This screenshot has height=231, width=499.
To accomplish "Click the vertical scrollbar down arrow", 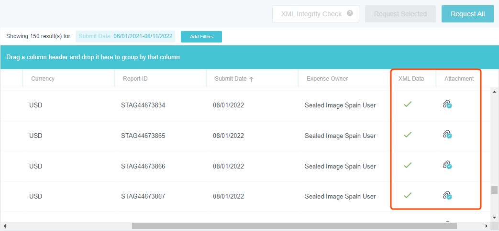I will pos(494,217).
